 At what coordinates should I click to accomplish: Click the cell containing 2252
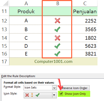coord(85,21)
